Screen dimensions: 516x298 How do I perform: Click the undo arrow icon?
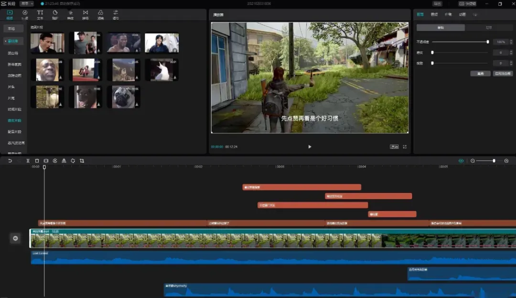[x=10, y=161]
